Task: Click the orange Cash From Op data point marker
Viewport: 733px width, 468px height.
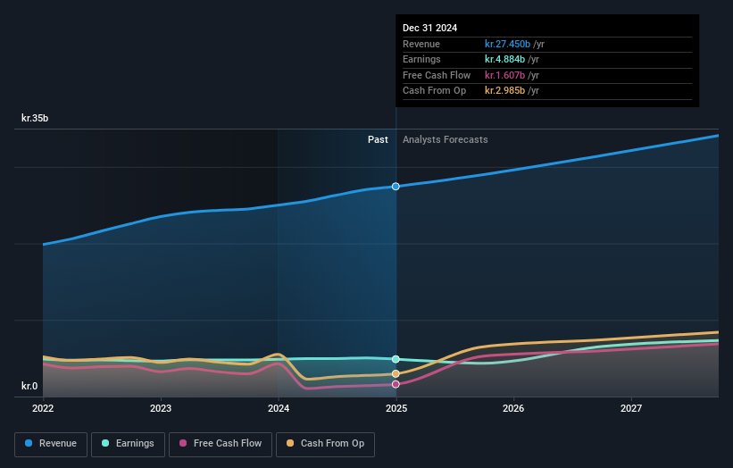Action: (396, 373)
